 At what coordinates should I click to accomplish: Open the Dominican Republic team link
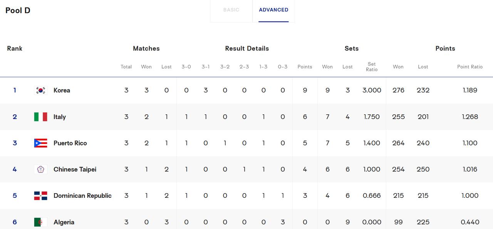(x=82, y=196)
